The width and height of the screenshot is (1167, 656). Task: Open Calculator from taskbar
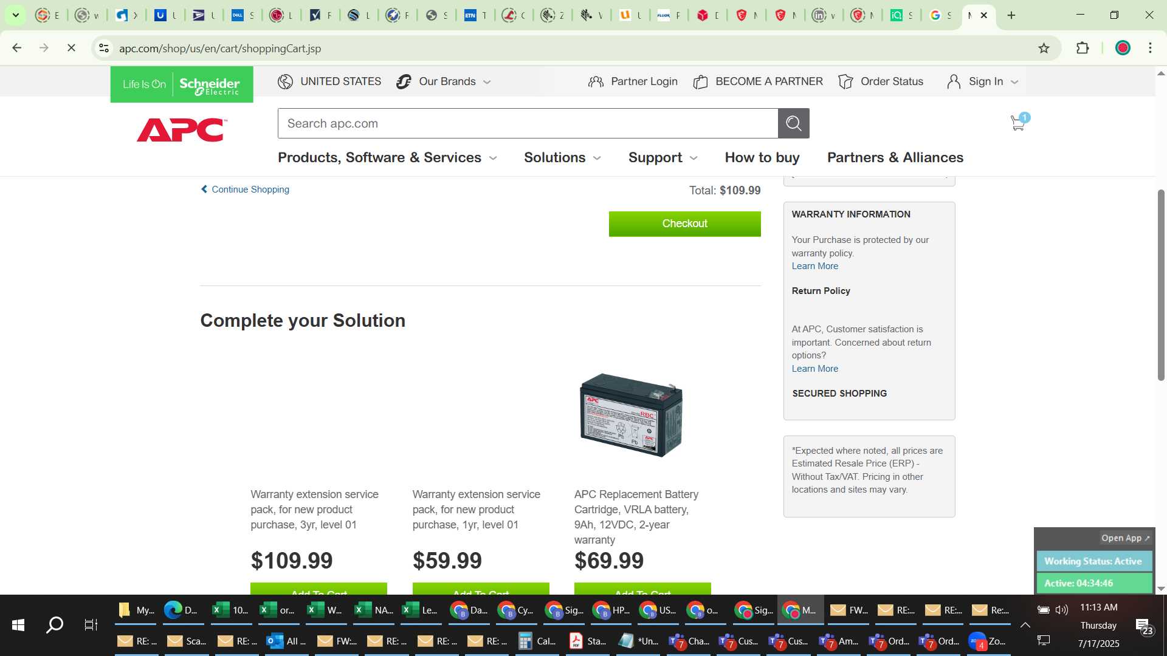tap(537, 641)
